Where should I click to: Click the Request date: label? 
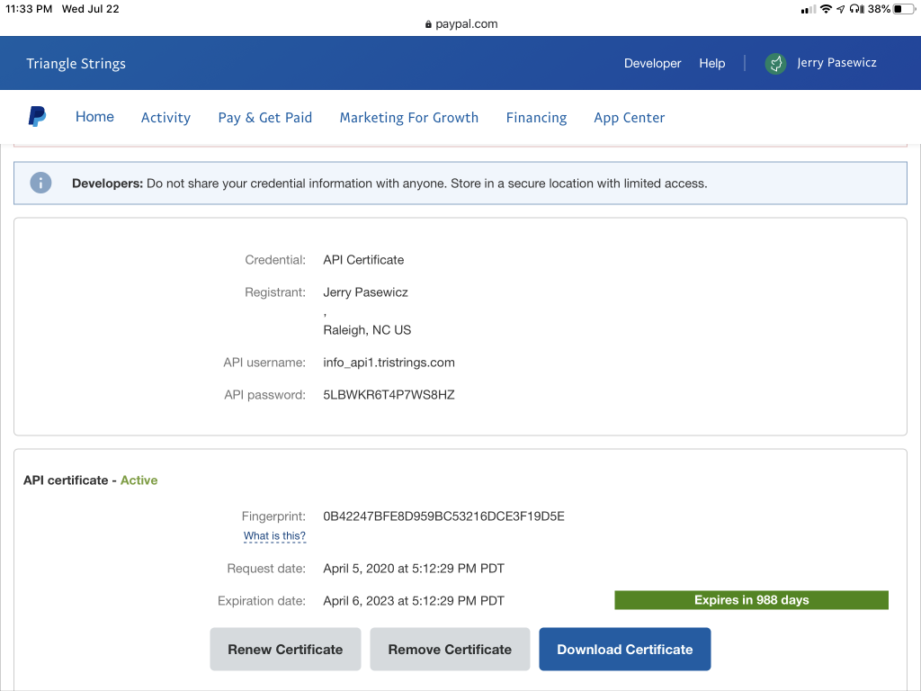coord(266,569)
